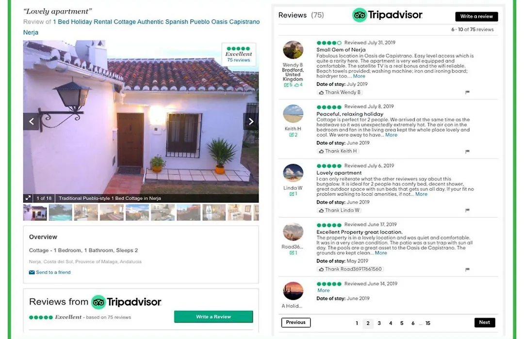Jump to reviews page 15
Image resolution: width=524 pixels, height=339 pixels.
(428, 323)
